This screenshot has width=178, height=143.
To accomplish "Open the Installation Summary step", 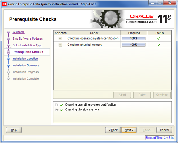I will (26, 65).
